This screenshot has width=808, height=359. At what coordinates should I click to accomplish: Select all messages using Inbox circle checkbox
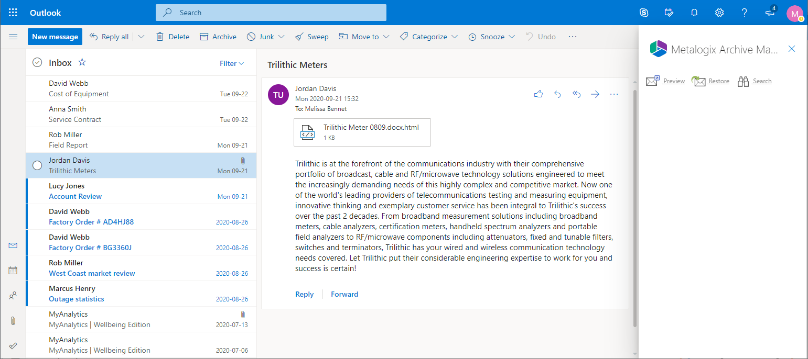click(37, 63)
